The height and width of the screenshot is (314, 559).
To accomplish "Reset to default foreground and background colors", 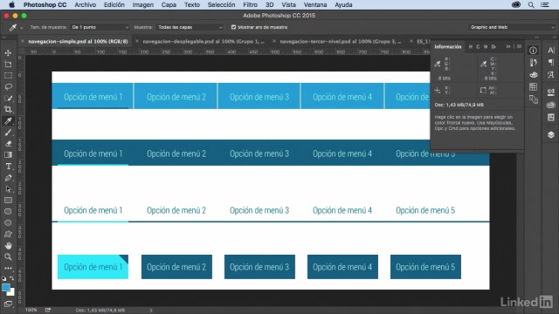I will [3, 278].
